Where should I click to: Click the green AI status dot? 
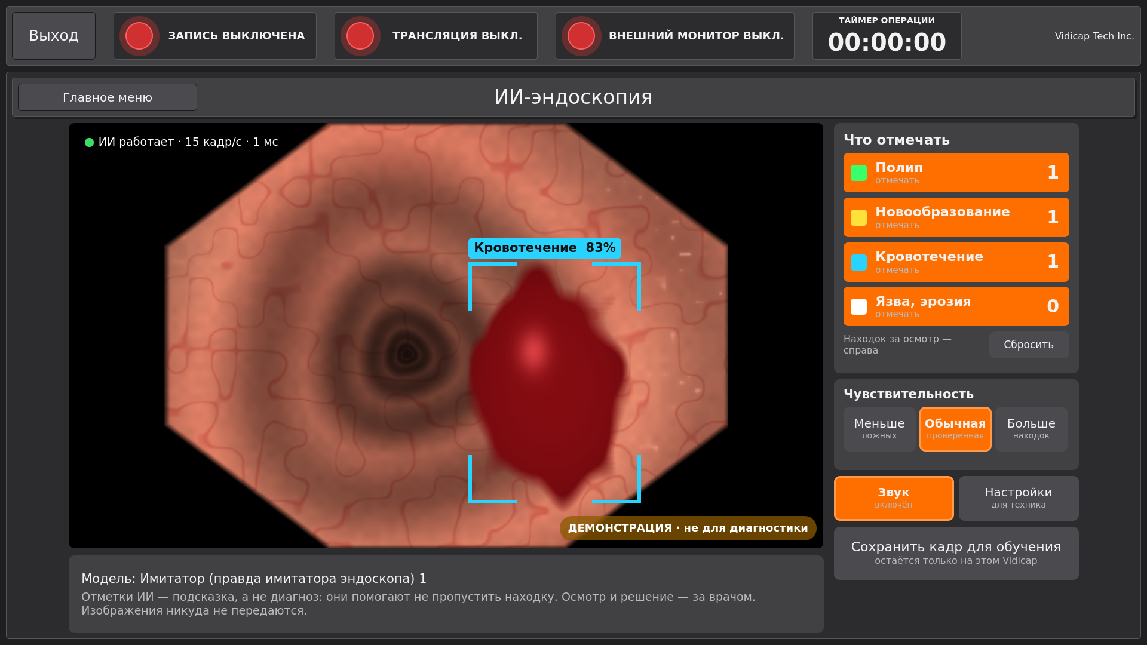[x=89, y=142]
